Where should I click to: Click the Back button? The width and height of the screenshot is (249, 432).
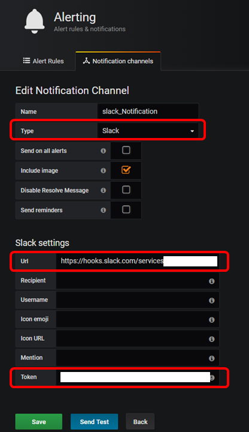coord(140,422)
